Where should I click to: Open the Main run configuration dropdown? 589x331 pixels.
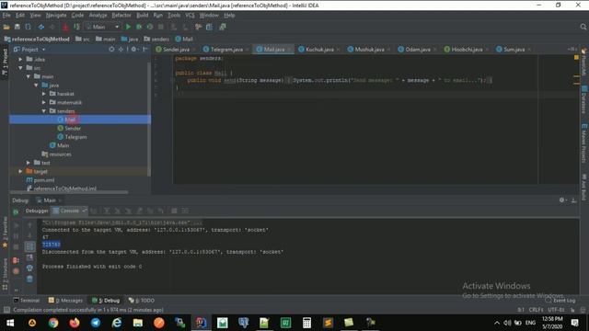(102, 27)
